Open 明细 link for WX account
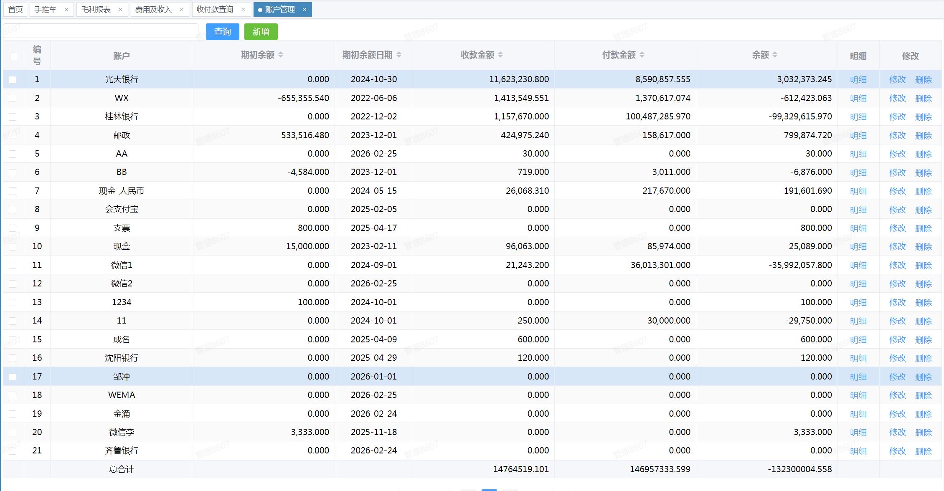 click(858, 99)
